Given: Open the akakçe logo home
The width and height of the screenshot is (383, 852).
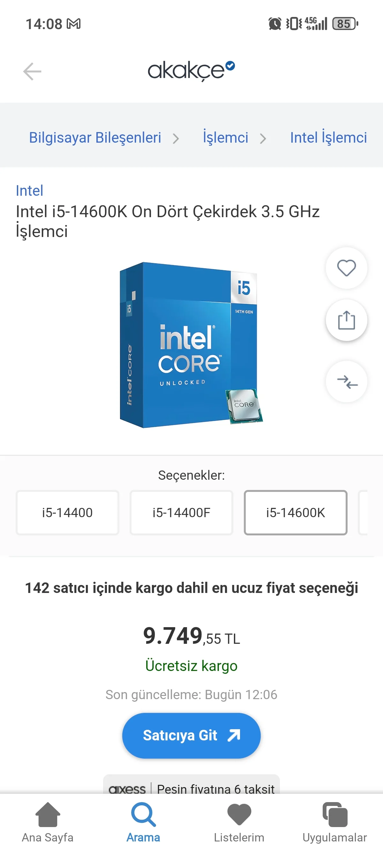Looking at the screenshot, I should (191, 70).
